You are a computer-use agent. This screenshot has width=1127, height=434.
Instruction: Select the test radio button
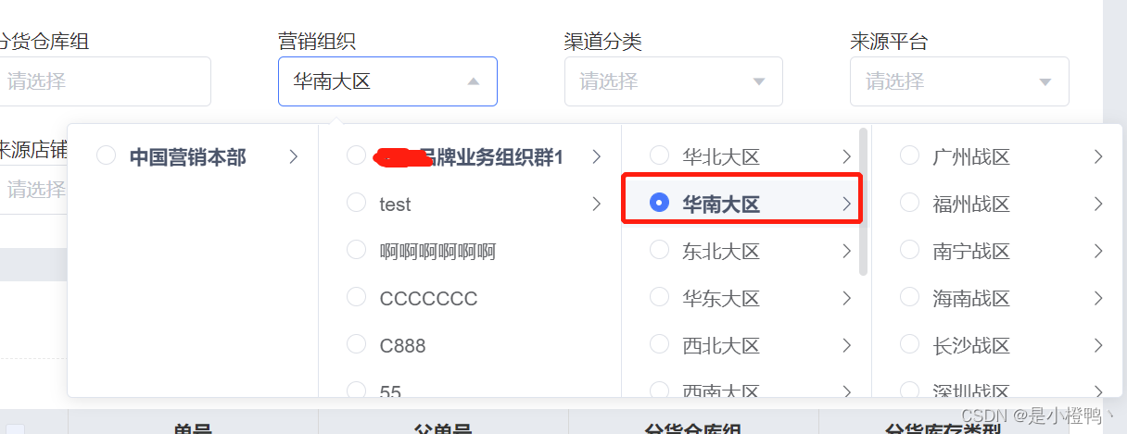tap(356, 202)
